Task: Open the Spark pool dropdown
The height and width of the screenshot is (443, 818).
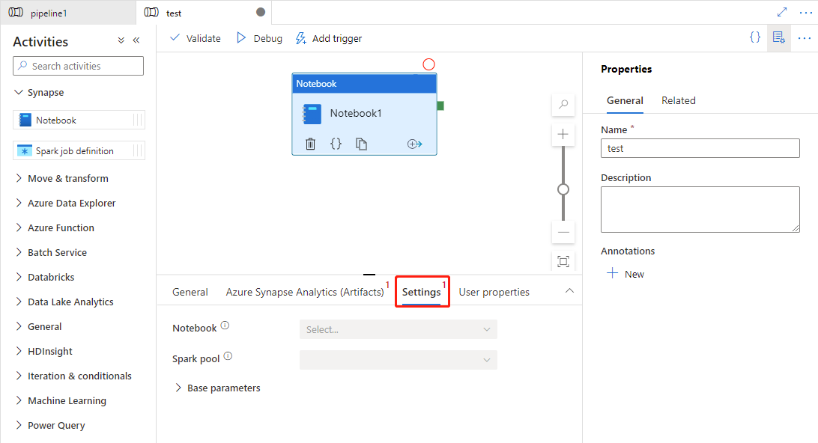Action: [x=398, y=359]
